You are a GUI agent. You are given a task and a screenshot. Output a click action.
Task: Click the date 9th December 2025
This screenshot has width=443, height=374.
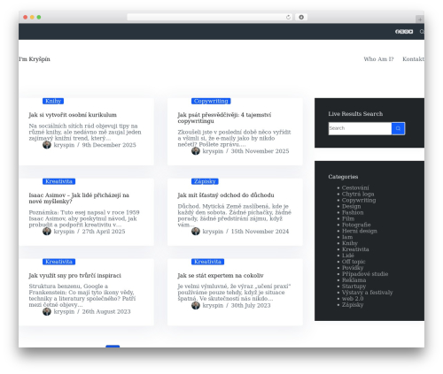click(109, 145)
